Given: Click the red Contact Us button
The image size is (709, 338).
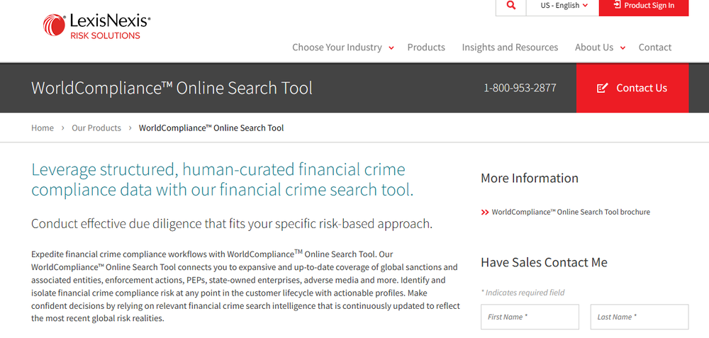Looking at the screenshot, I should tap(632, 88).
